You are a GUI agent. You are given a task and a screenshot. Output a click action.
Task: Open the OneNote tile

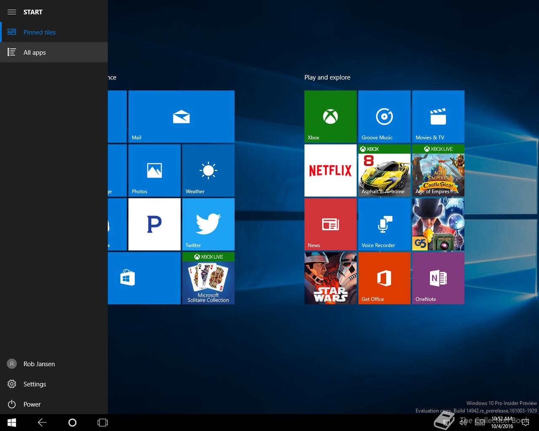tap(438, 278)
